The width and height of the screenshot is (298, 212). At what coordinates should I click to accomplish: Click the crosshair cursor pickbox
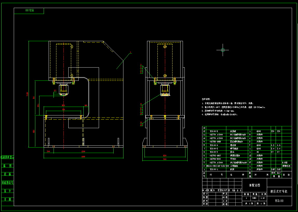(x=223, y=50)
